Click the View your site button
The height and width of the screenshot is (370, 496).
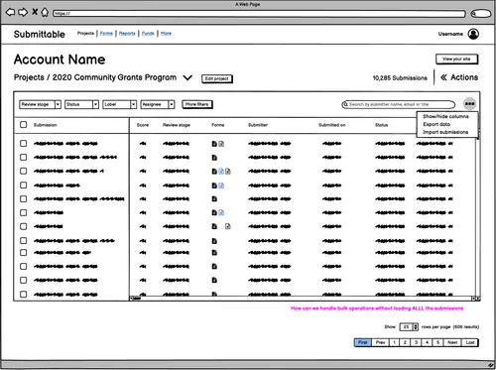456,60
